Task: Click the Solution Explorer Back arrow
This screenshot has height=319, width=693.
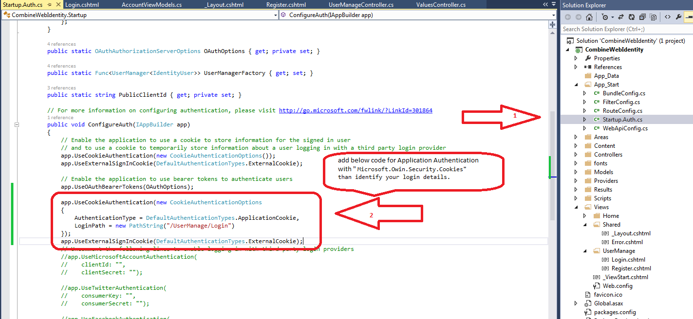Action: coord(568,17)
